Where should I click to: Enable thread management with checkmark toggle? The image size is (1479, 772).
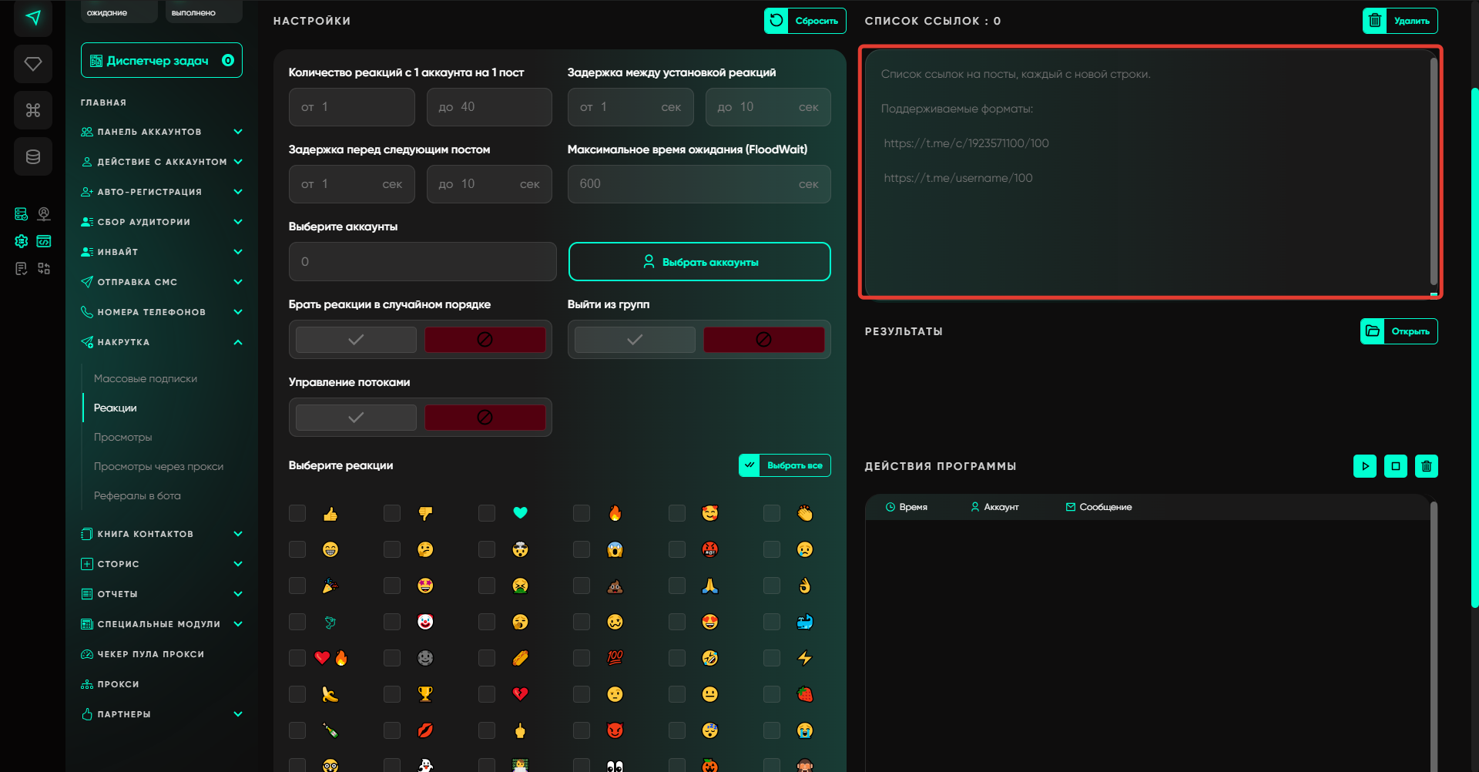point(356,418)
